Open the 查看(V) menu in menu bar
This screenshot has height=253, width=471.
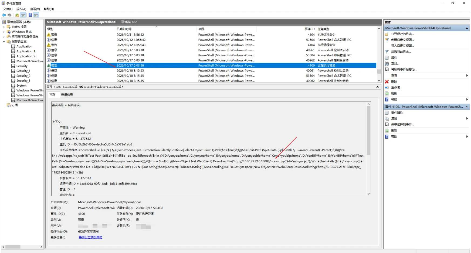(35, 9)
